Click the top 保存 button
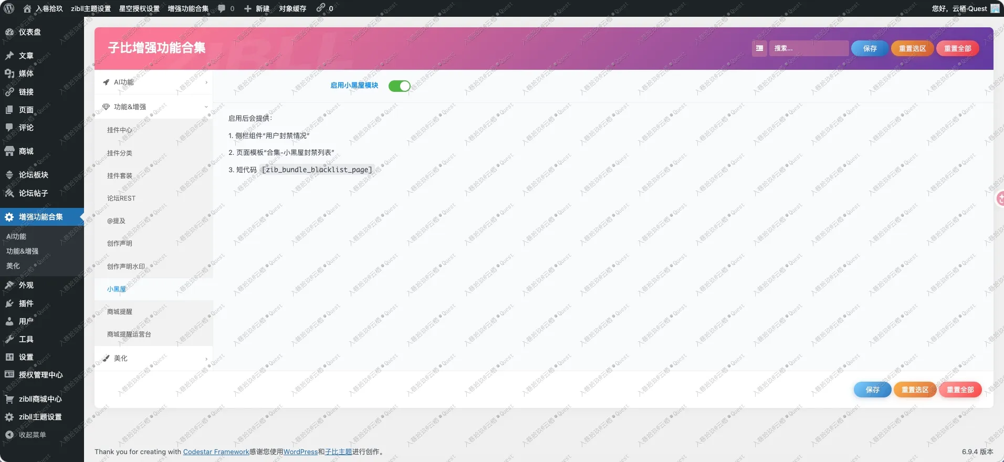The width and height of the screenshot is (1004, 462). coord(870,48)
